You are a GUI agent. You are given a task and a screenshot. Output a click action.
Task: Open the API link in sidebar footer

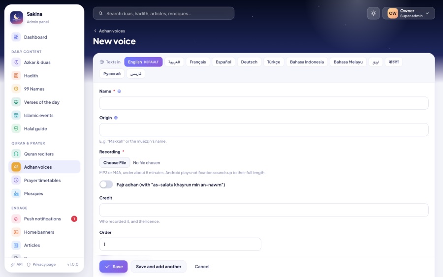[17, 264]
